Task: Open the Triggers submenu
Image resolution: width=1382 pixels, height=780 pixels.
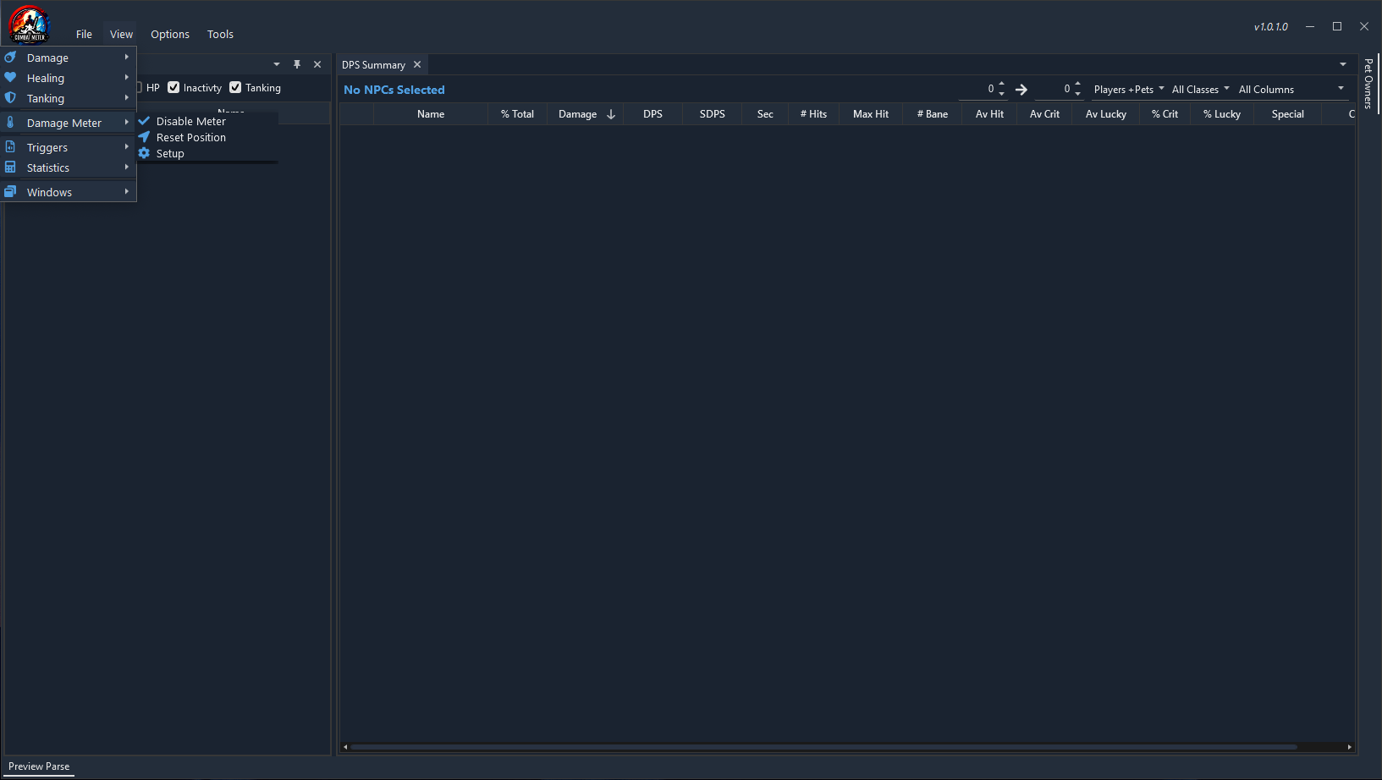Action: [69, 147]
